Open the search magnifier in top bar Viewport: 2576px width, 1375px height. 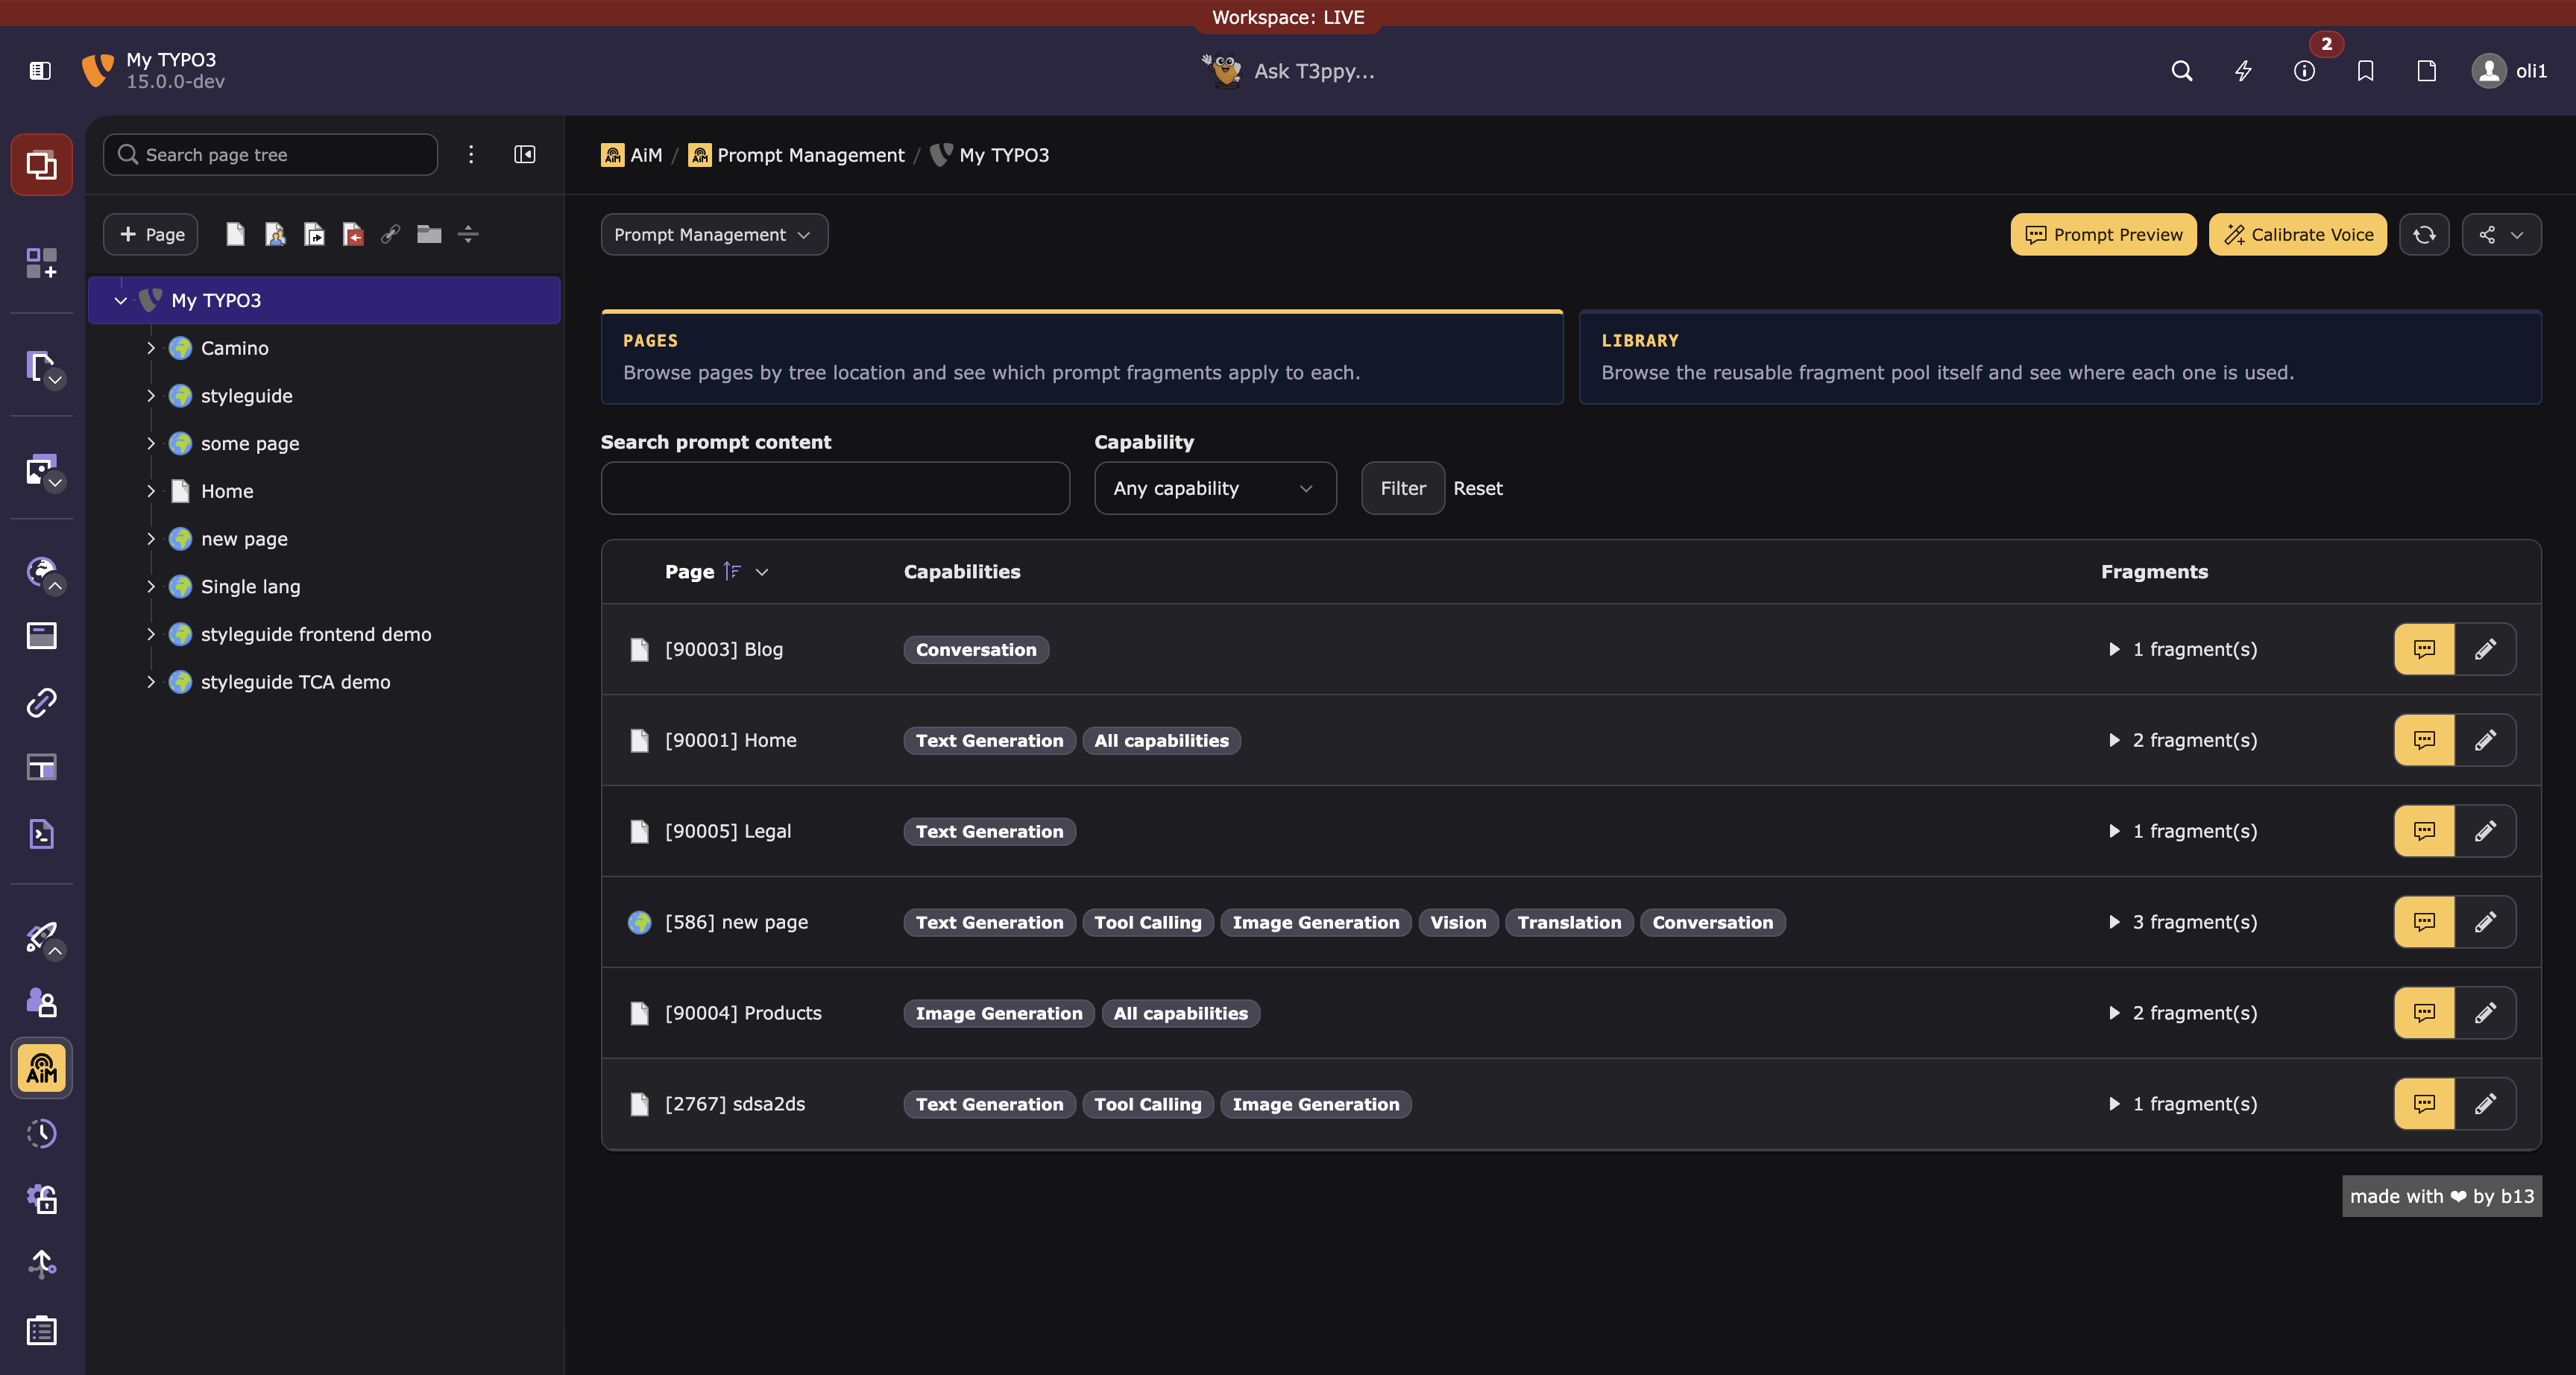(2182, 71)
